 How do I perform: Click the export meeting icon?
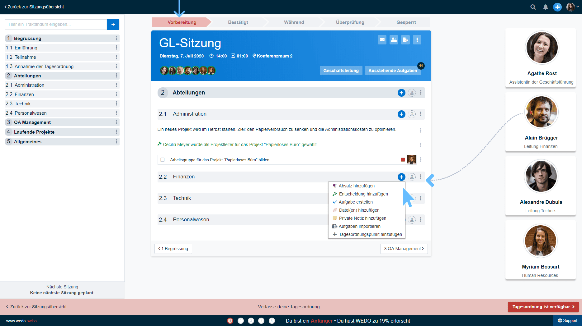pyautogui.click(x=405, y=40)
